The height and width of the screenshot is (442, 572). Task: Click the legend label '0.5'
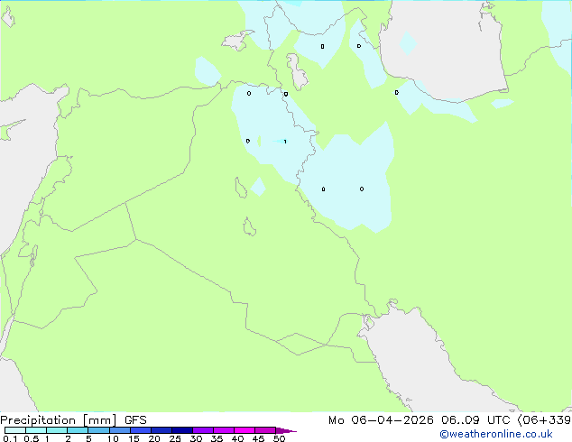31,438
